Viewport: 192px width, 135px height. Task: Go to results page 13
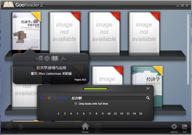(128, 114)
